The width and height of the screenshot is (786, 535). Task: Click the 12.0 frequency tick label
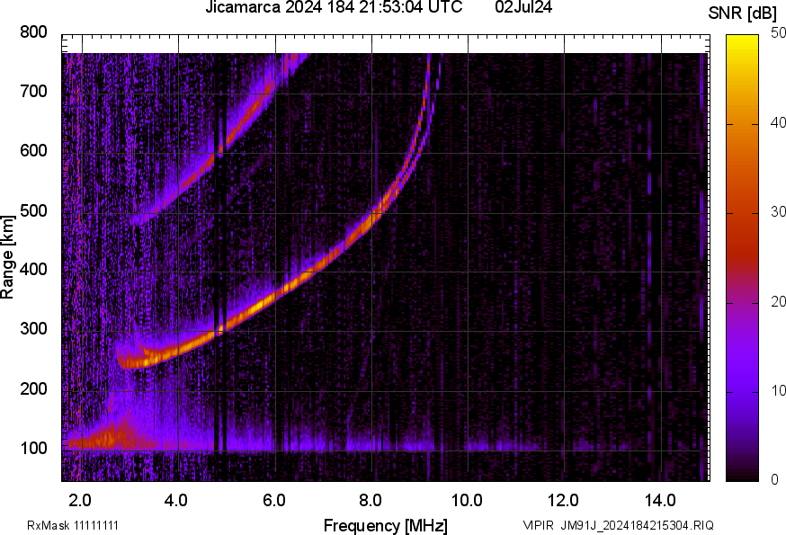564,500
